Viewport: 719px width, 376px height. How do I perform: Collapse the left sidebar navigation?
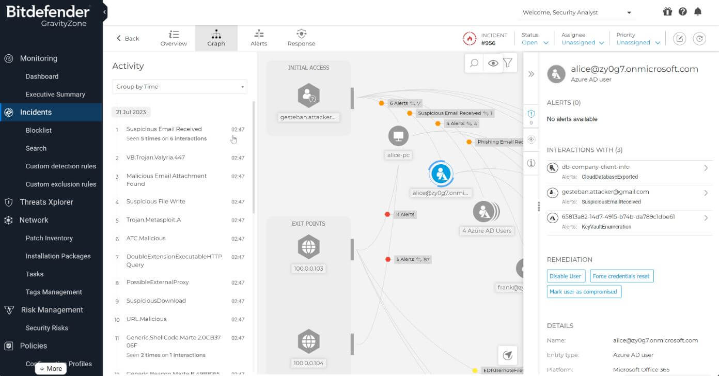[104, 11]
